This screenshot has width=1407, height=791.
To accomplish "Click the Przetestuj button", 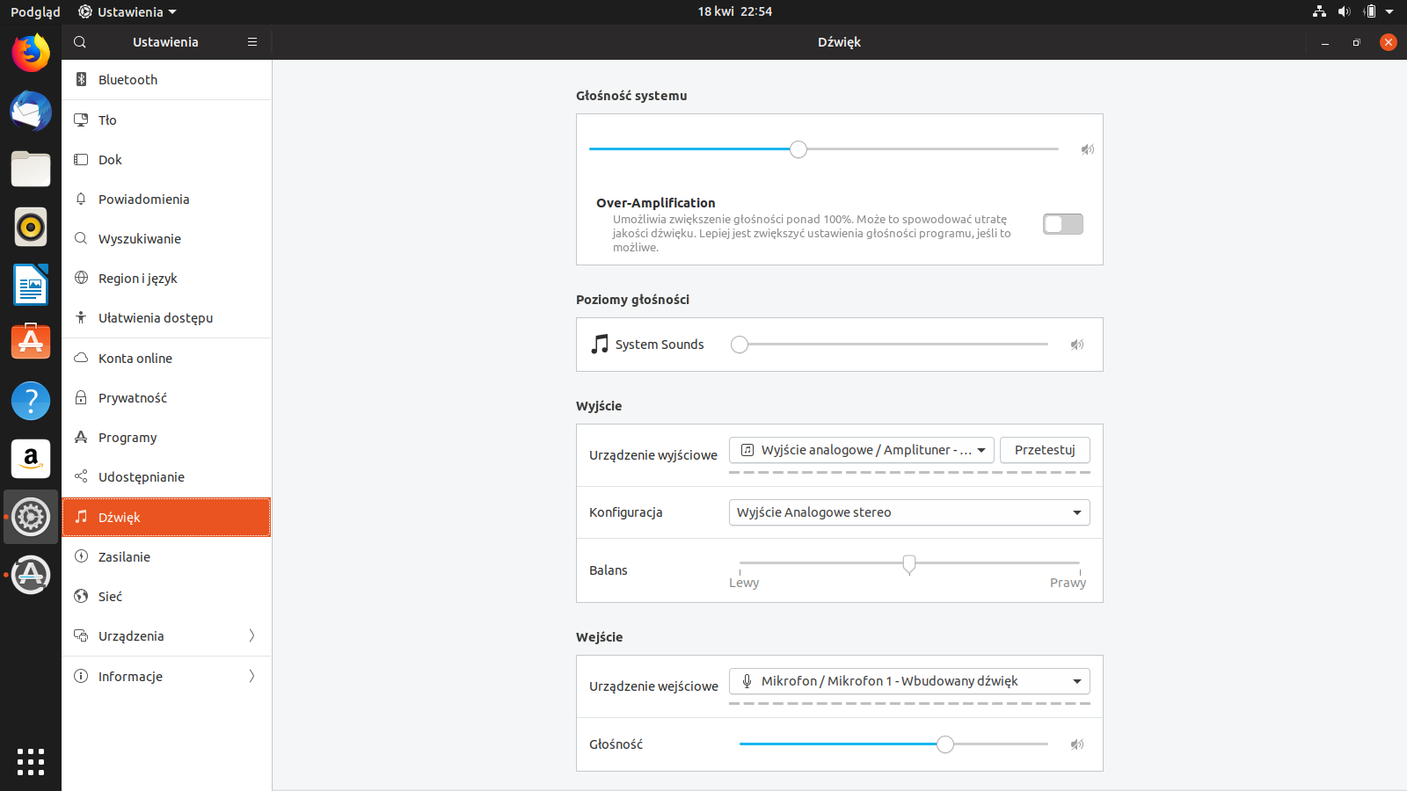I will pos(1045,450).
